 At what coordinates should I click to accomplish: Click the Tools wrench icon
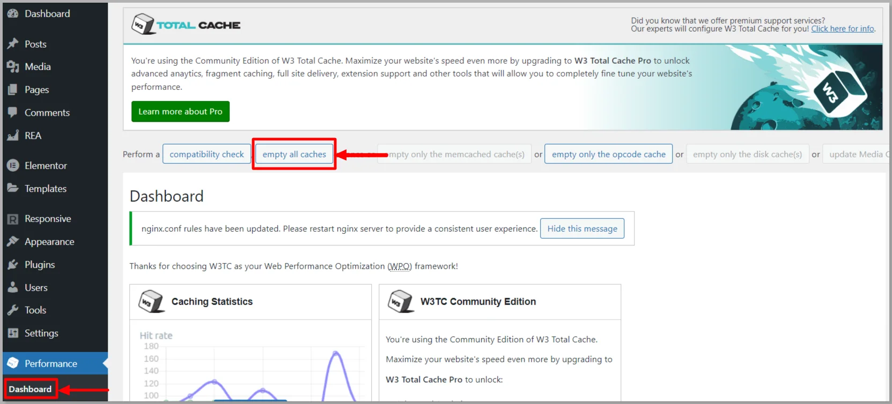click(x=13, y=310)
